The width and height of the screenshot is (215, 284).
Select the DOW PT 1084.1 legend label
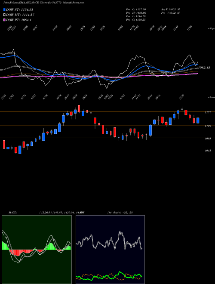pos(18,20)
